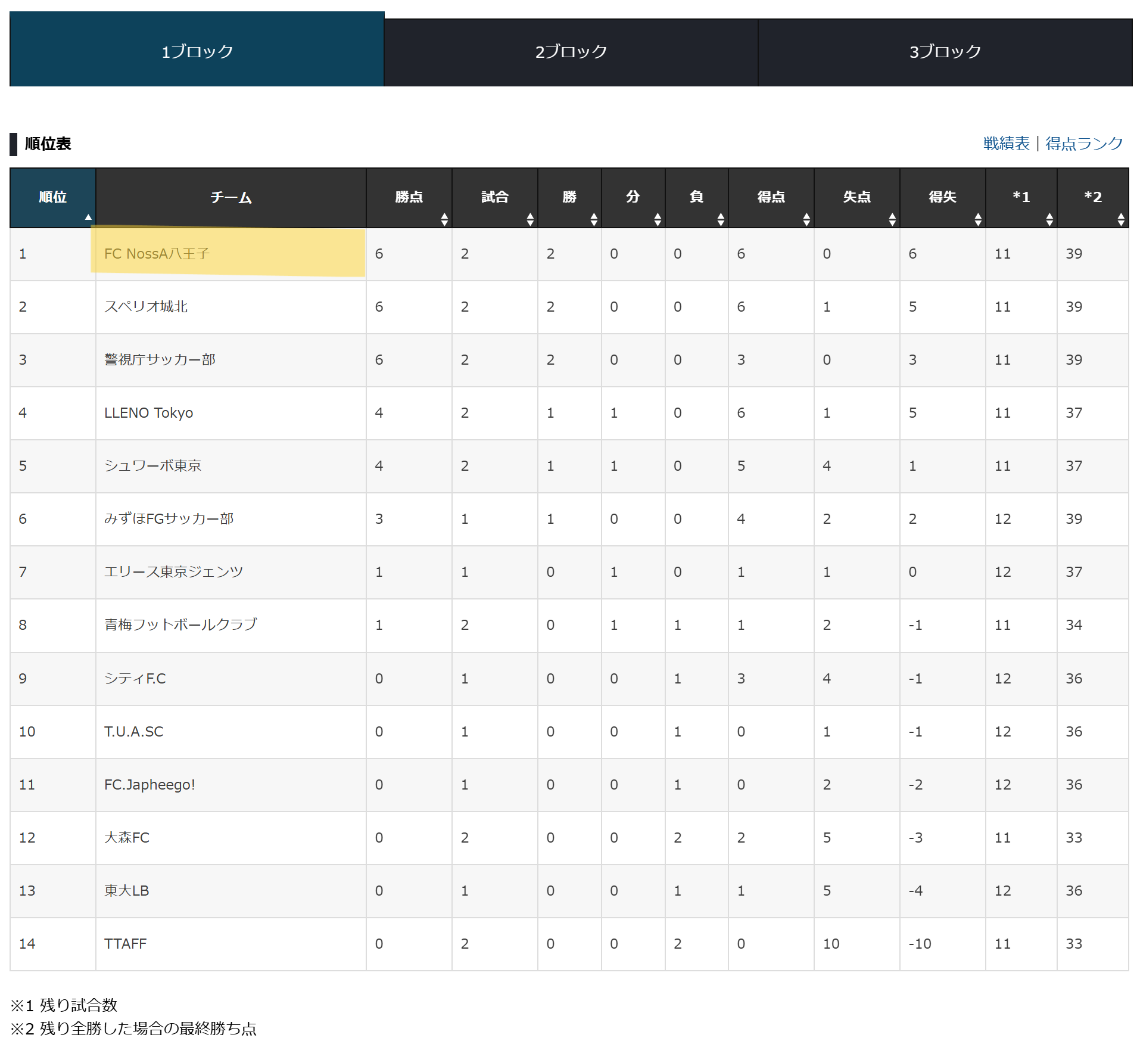The image size is (1137, 1044).
Task: Open the 得点ランク link
Action: pos(1084,144)
